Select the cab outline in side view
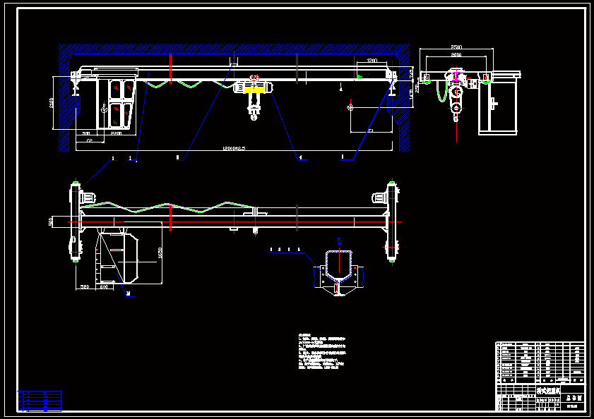This screenshot has width=594, height=419. click(x=497, y=106)
